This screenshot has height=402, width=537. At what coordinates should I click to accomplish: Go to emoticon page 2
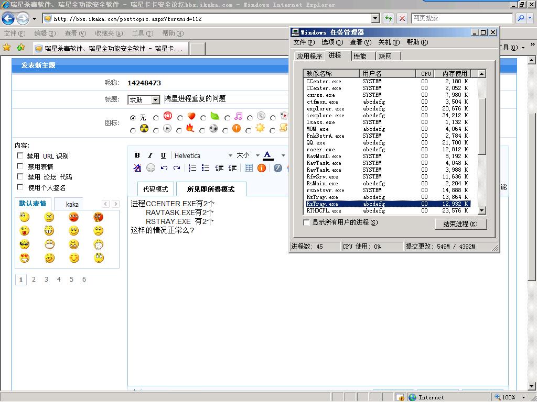(34, 280)
